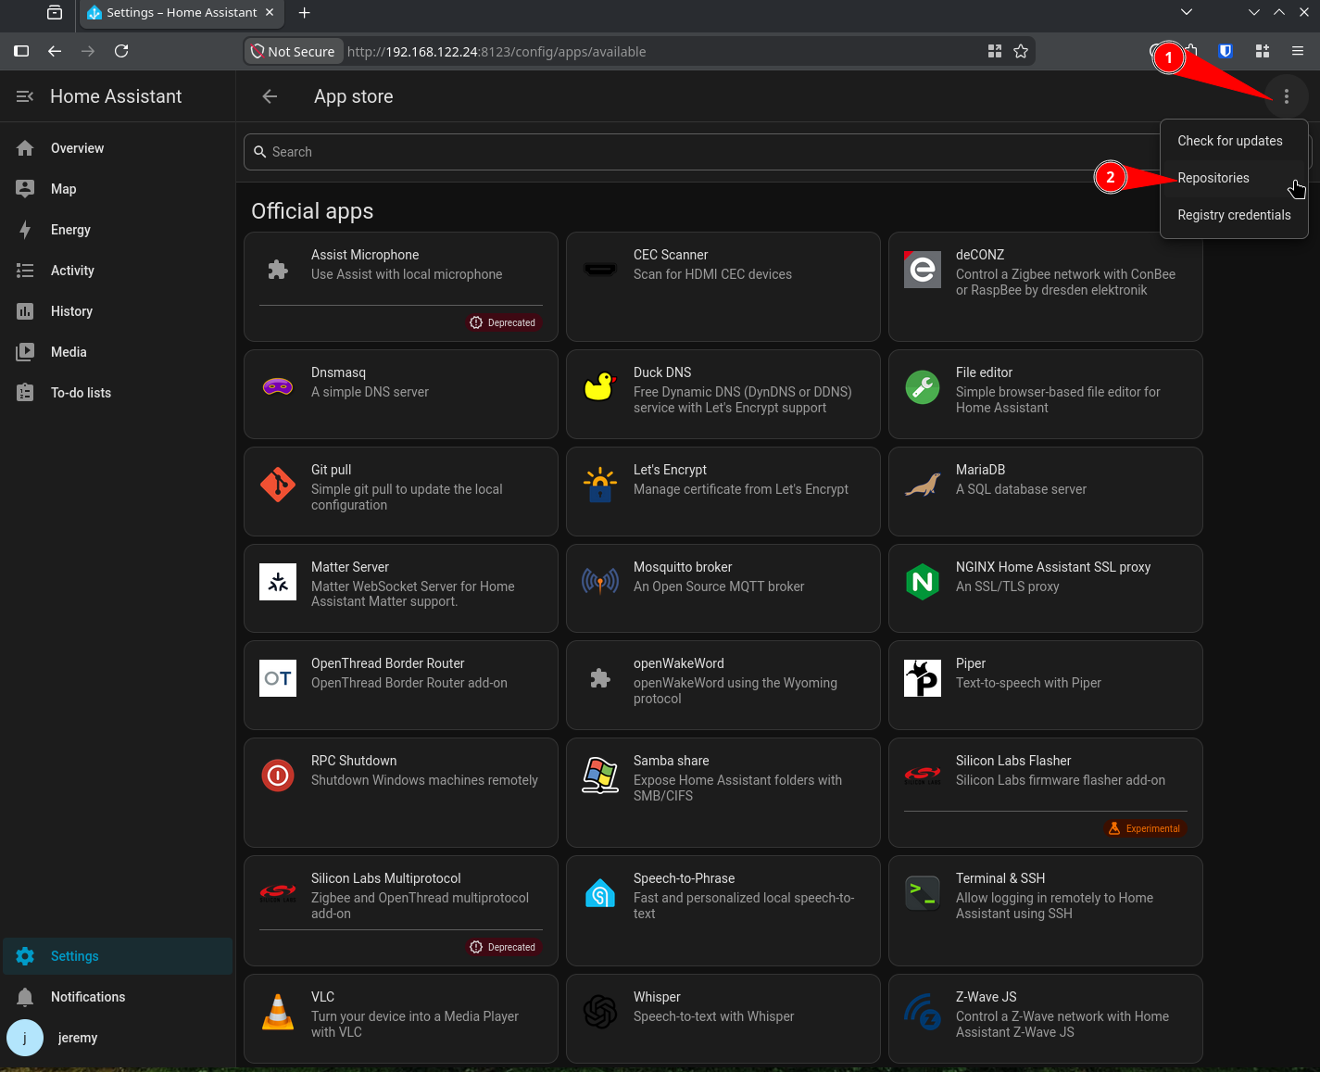Click the browser reload button

[121, 51]
